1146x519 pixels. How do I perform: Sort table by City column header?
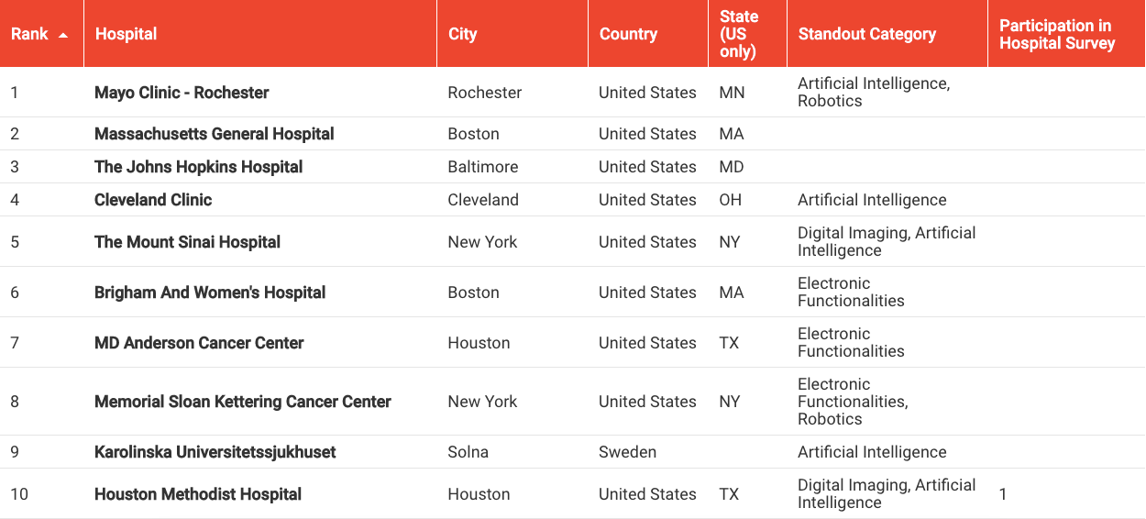[x=462, y=34]
